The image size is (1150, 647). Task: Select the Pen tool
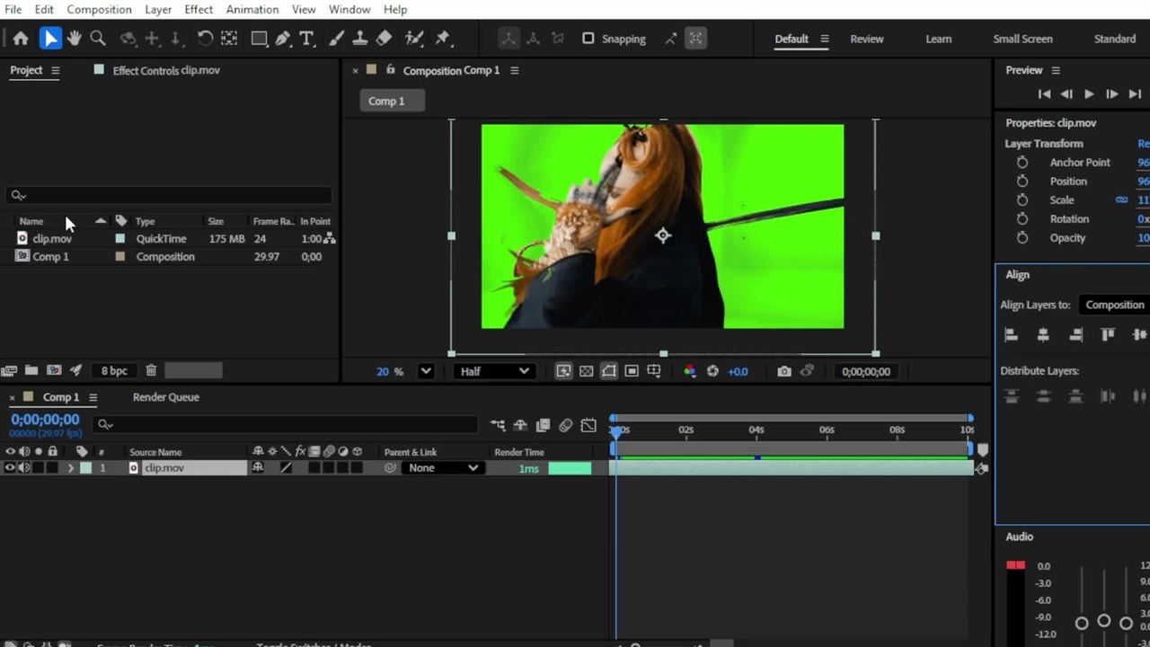pos(283,39)
